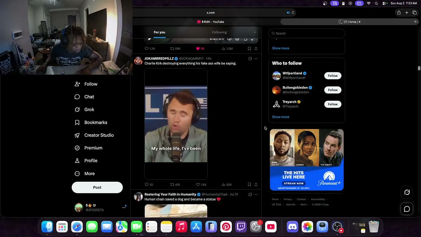Open Control Center in the menu bar
The image size is (421, 237).
coord(384,3)
